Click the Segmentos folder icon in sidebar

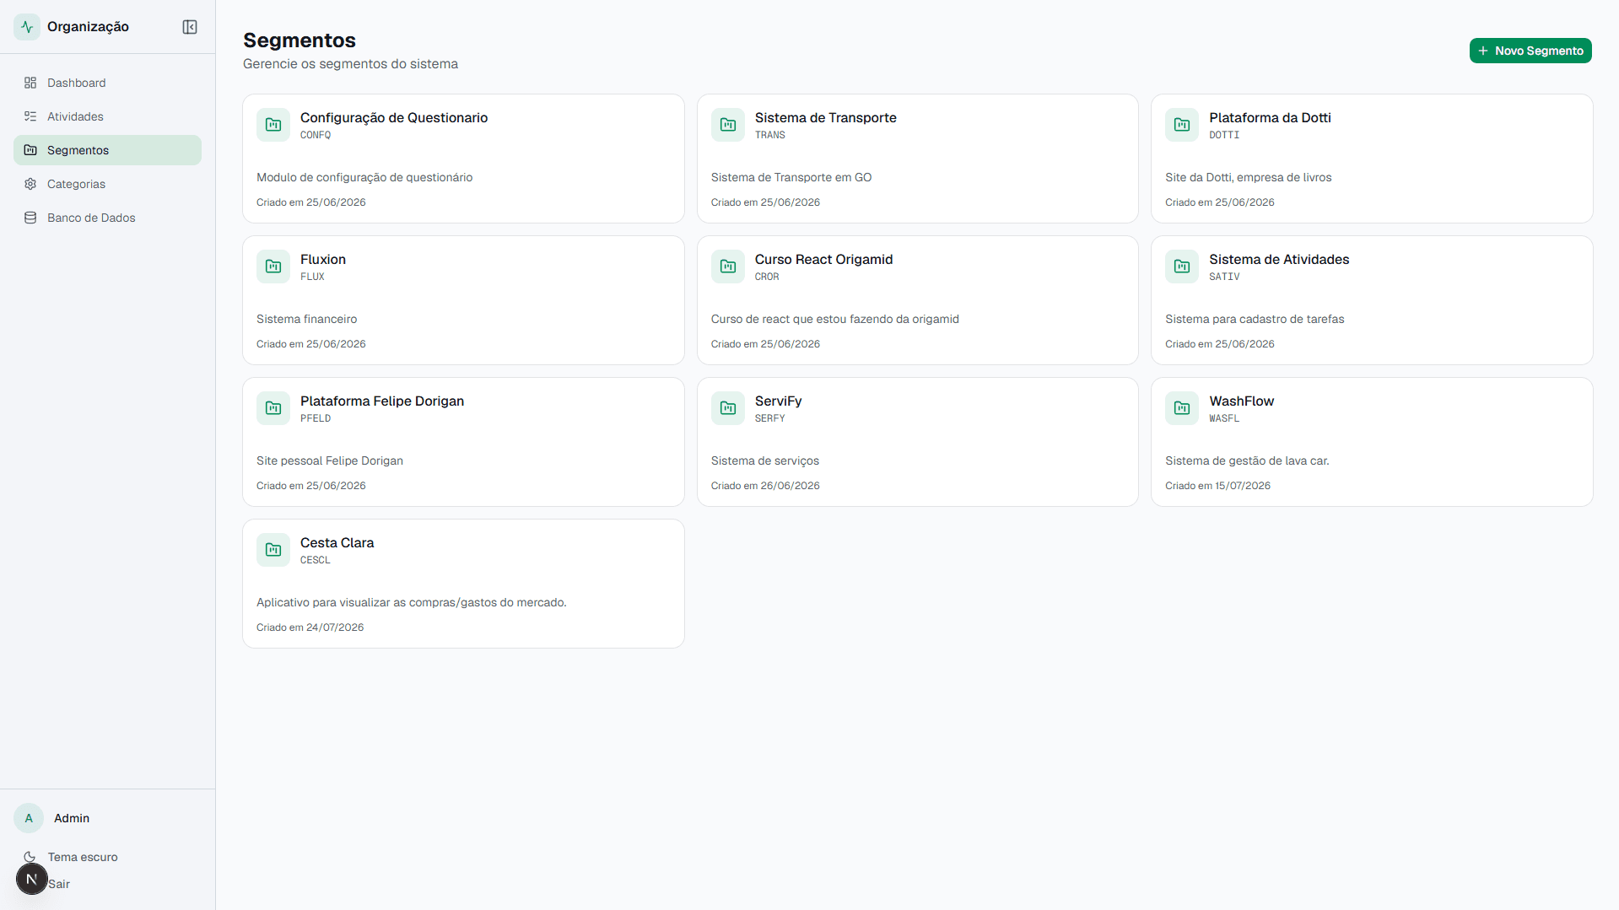(x=30, y=150)
